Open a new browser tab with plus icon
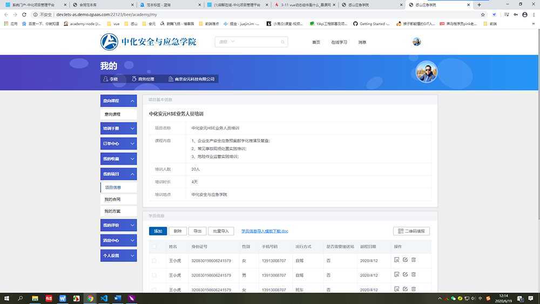 pos(478,5)
